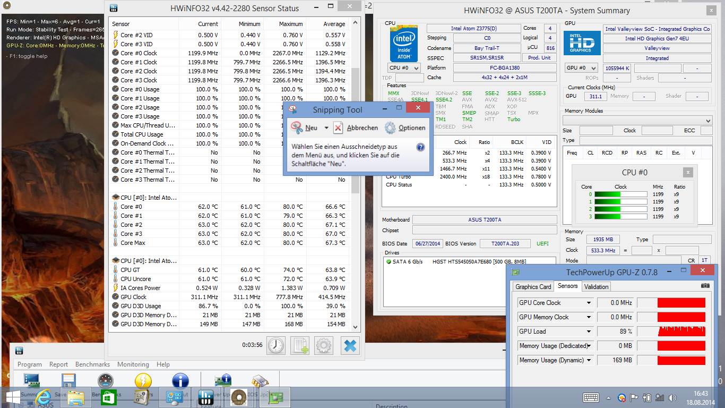Click the network signal tray icon
Viewport: 725px width, 408px height.
tap(660, 397)
